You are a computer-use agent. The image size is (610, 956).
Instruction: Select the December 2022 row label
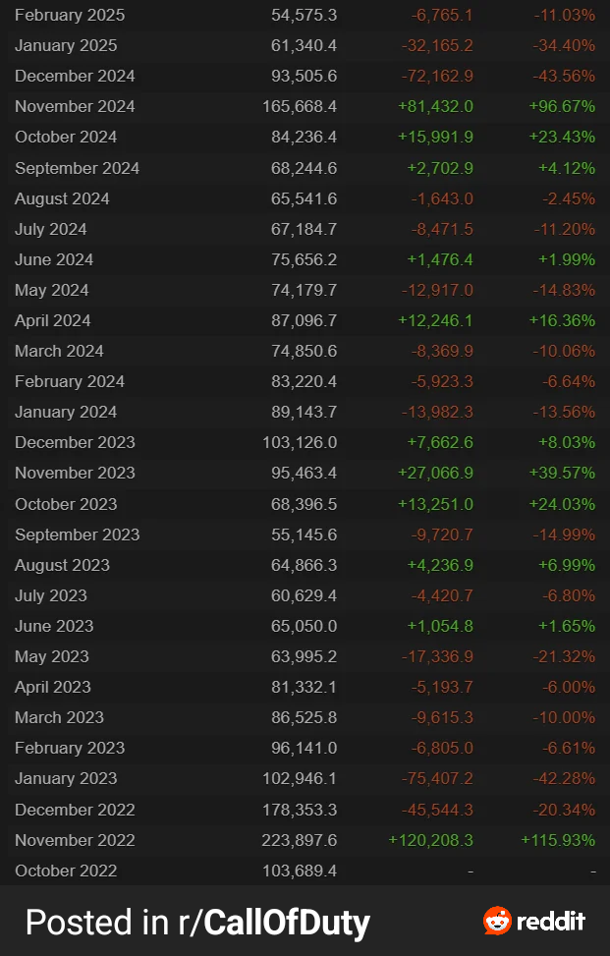[75, 810]
